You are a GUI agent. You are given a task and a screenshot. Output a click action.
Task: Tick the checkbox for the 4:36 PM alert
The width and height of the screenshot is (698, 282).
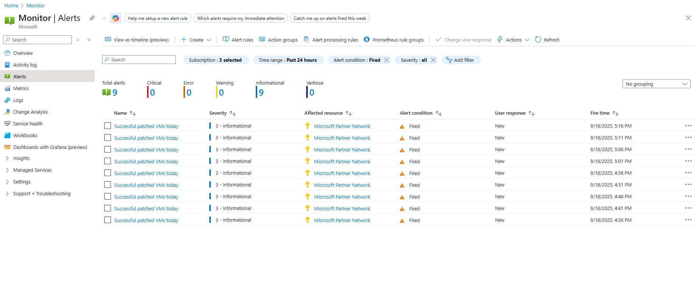108,220
